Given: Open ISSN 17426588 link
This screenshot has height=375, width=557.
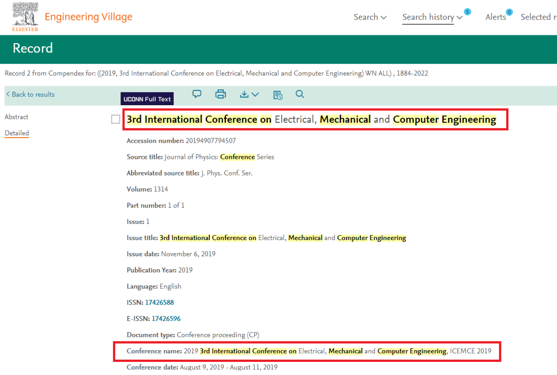Looking at the screenshot, I should click(x=159, y=303).
